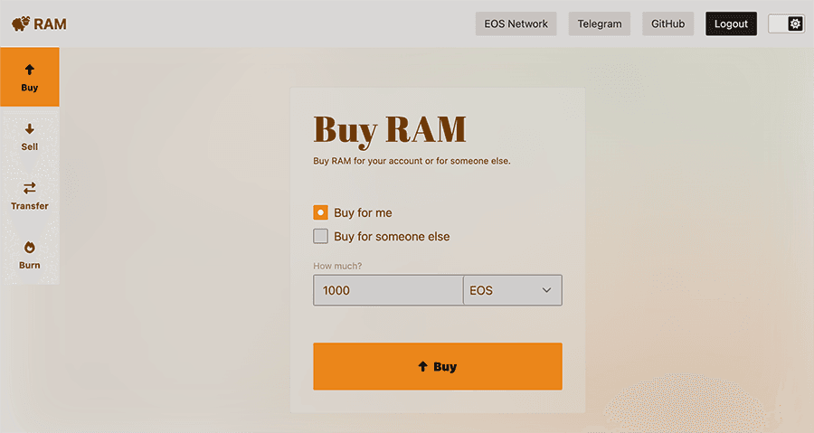Go to the Burn tab label

pyautogui.click(x=29, y=266)
